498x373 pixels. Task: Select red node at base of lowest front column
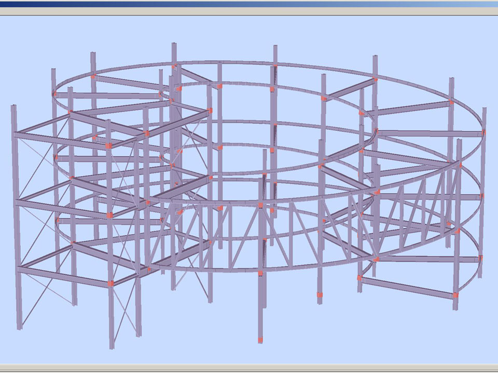click(x=260, y=340)
